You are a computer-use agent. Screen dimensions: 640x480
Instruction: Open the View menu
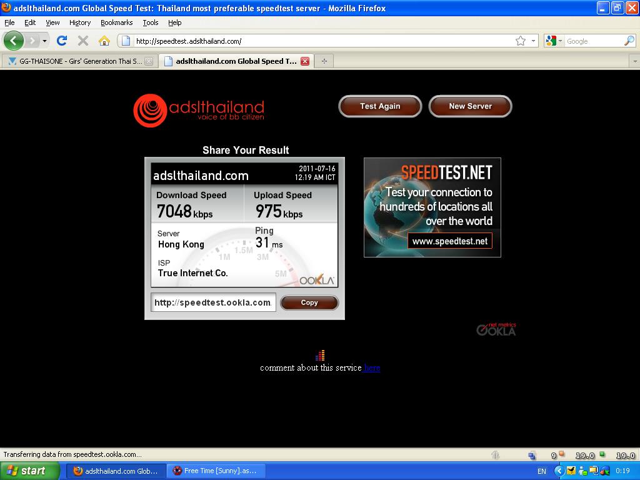52,22
